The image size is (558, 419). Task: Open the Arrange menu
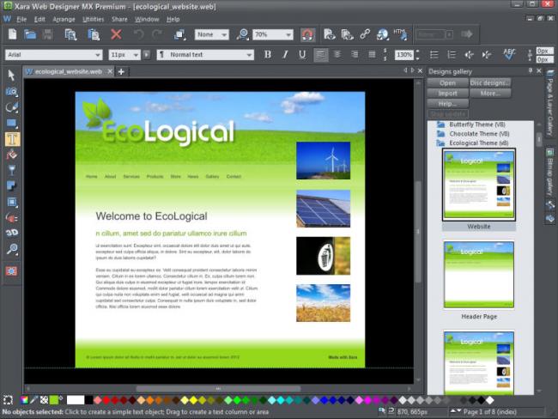tap(64, 19)
